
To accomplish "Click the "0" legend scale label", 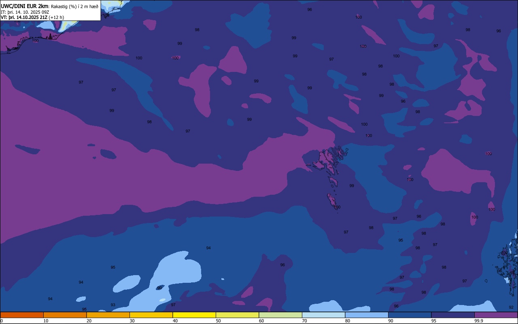I will click(x=2, y=321).
